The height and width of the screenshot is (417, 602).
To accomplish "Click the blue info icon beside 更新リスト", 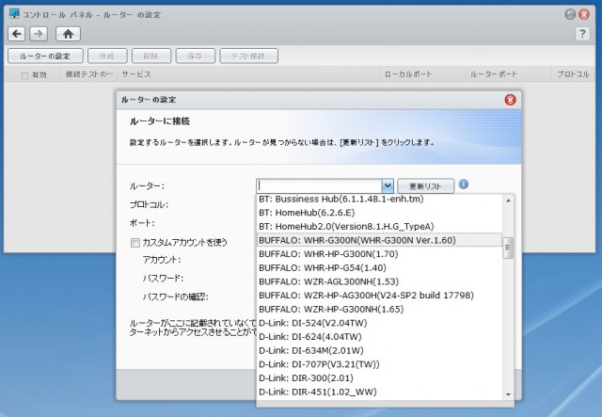I will 464,184.
